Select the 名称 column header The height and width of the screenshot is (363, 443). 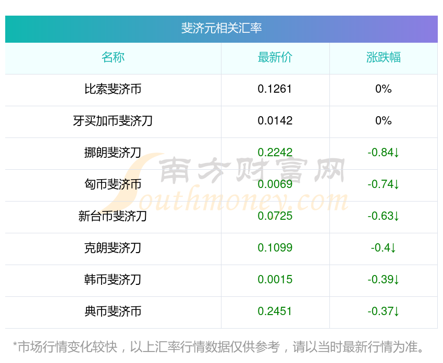113,57
